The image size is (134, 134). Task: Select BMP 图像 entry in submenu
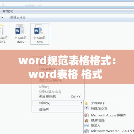tap(98, 120)
